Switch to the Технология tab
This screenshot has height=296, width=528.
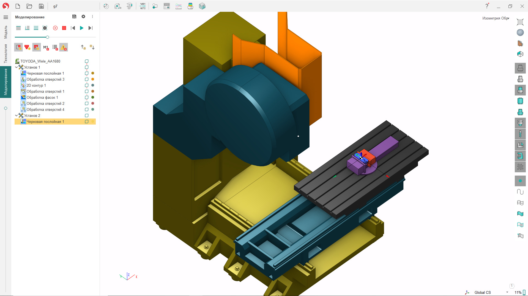click(x=5, y=51)
